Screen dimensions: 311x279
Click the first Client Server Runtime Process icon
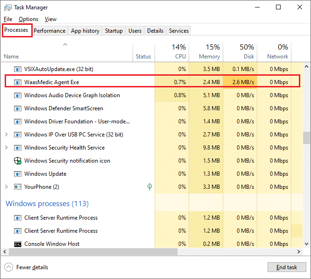click(18, 218)
